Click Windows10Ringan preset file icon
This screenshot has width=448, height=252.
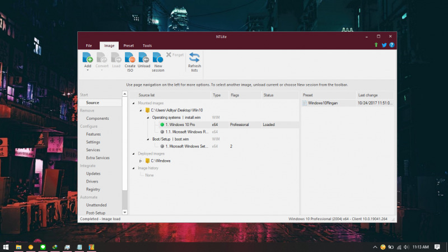click(305, 103)
